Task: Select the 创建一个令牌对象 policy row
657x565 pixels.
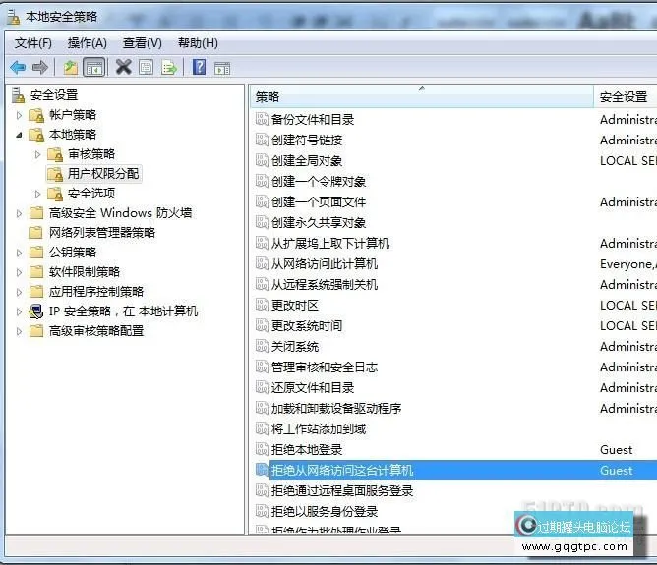Action: click(453, 181)
